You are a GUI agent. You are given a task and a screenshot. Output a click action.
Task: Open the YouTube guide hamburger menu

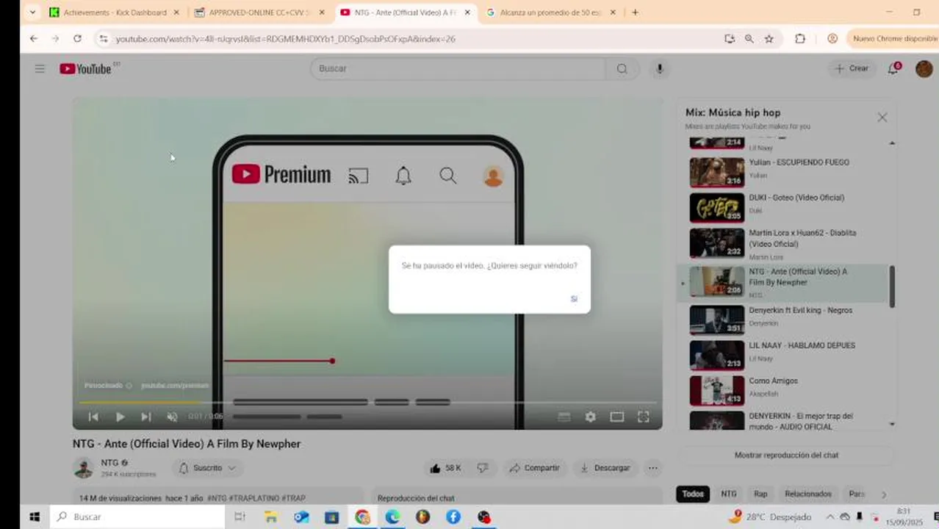click(40, 68)
